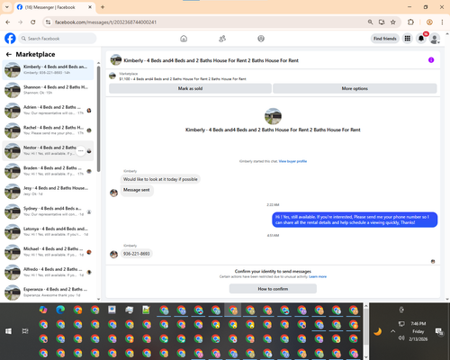450x360 pixels.
Task: Expand the system tray hidden icons chevron
Action: (x=392, y=331)
